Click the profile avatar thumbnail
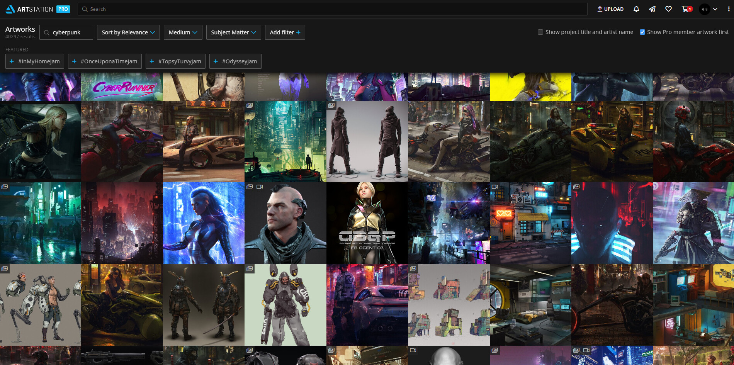 tap(704, 8)
